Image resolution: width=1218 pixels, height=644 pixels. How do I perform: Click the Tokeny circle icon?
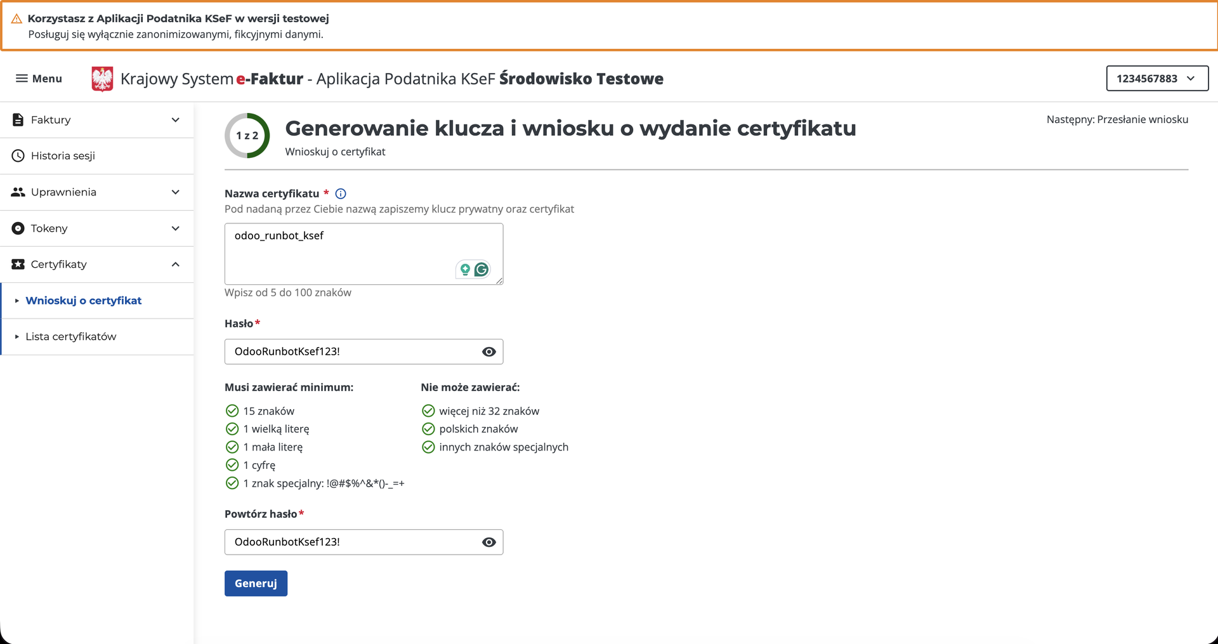pyautogui.click(x=18, y=228)
